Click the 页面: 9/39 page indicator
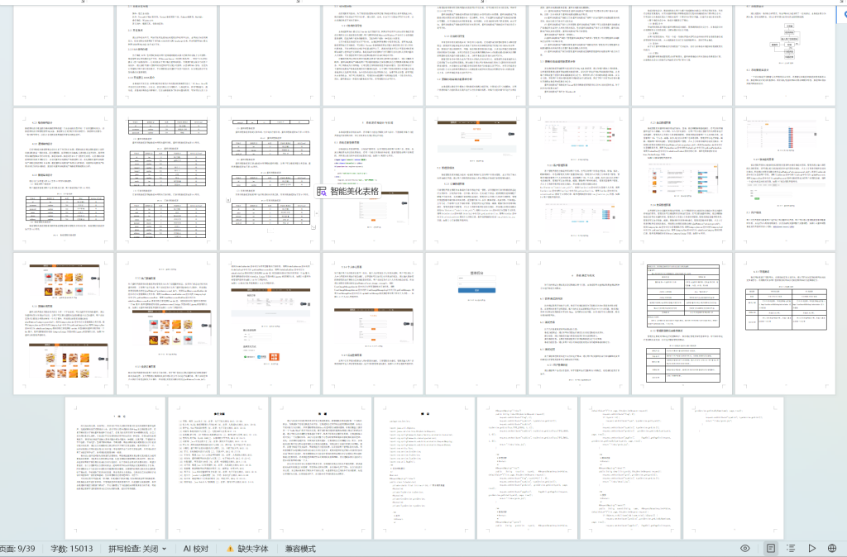 [x=17, y=549]
